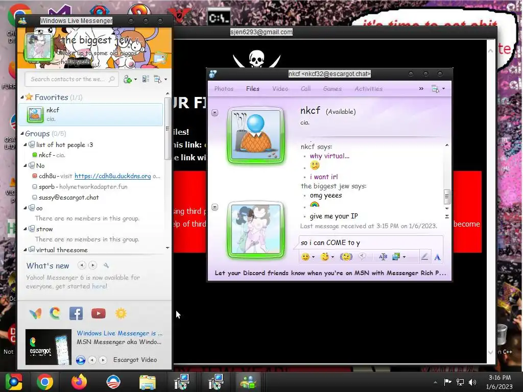Open the Escargot icon in bottom bar
Screen dimensions: 523x392
(55, 313)
